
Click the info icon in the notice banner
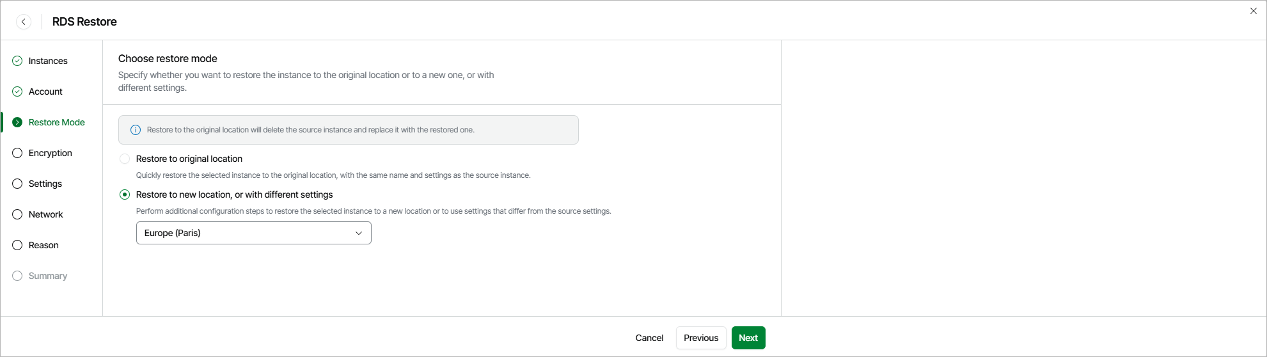(136, 130)
